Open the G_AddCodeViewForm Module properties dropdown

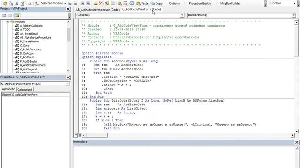[x=68, y=84]
